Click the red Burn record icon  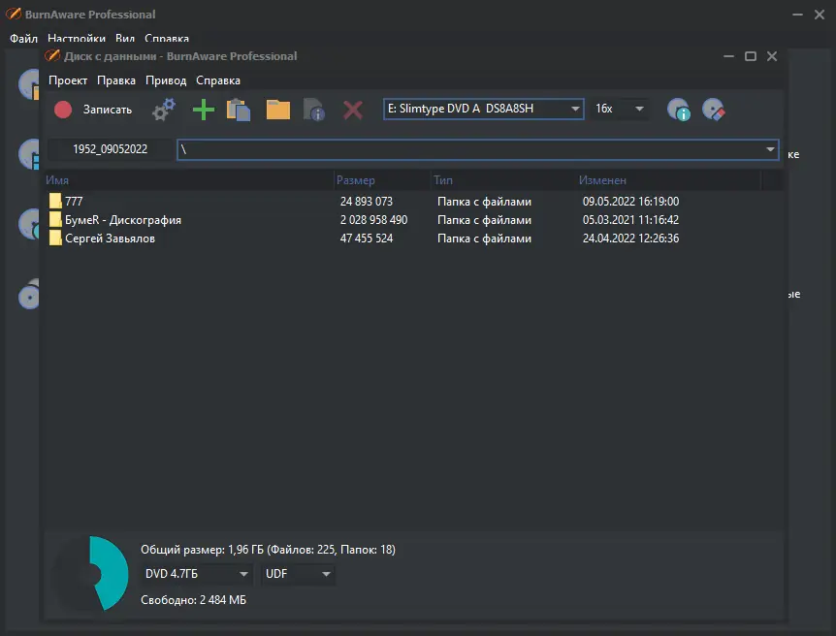pyautogui.click(x=63, y=110)
